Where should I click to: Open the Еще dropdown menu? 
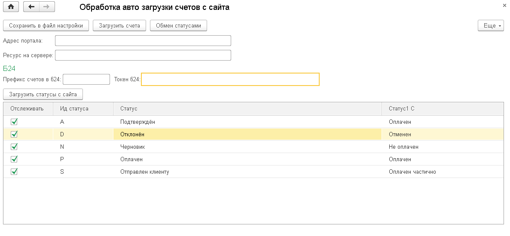pos(491,26)
